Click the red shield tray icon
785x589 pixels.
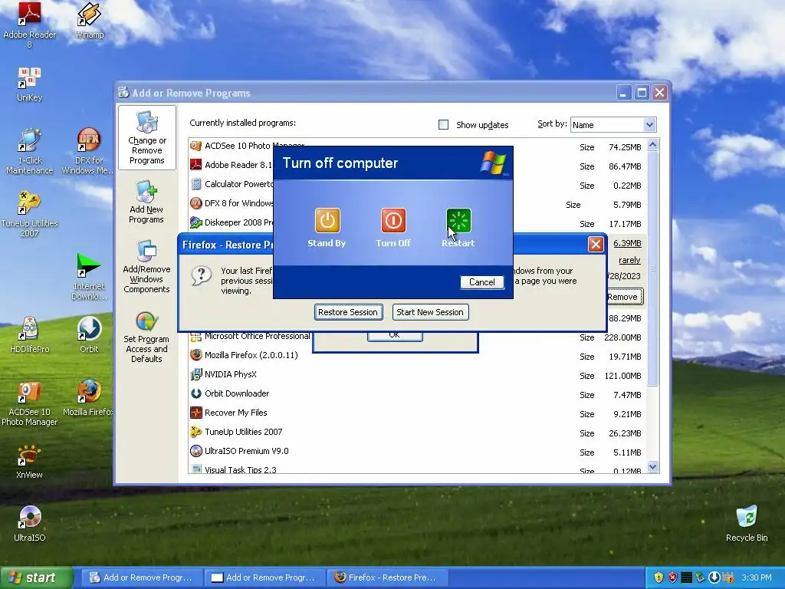[x=673, y=577]
